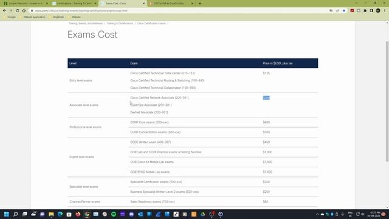Click the Cisco Certified Network Associate (200-301) row

coord(159,98)
